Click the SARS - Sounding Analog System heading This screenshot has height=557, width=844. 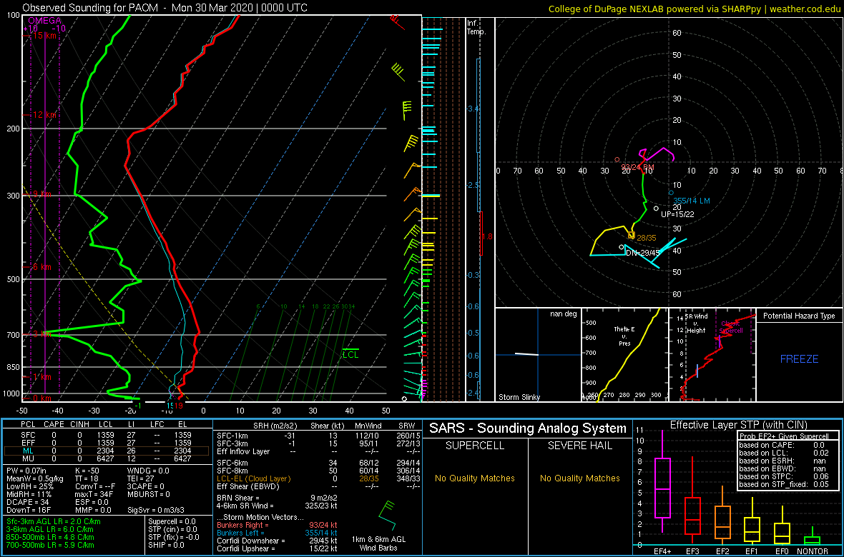point(528,428)
